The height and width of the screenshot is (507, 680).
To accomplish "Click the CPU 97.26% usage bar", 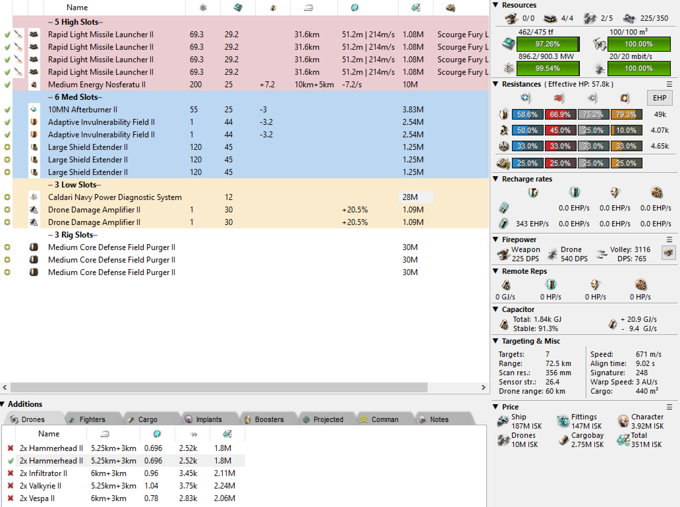I will coord(548,44).
